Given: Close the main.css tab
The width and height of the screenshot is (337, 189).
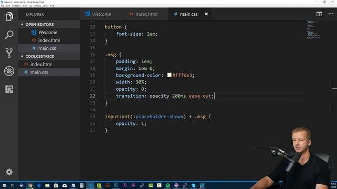Looking at the screenshot, I should click(206, 14).
